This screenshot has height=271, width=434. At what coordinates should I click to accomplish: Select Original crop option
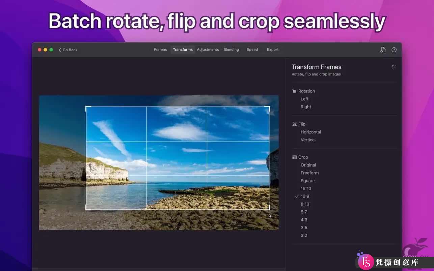[308, 165]
